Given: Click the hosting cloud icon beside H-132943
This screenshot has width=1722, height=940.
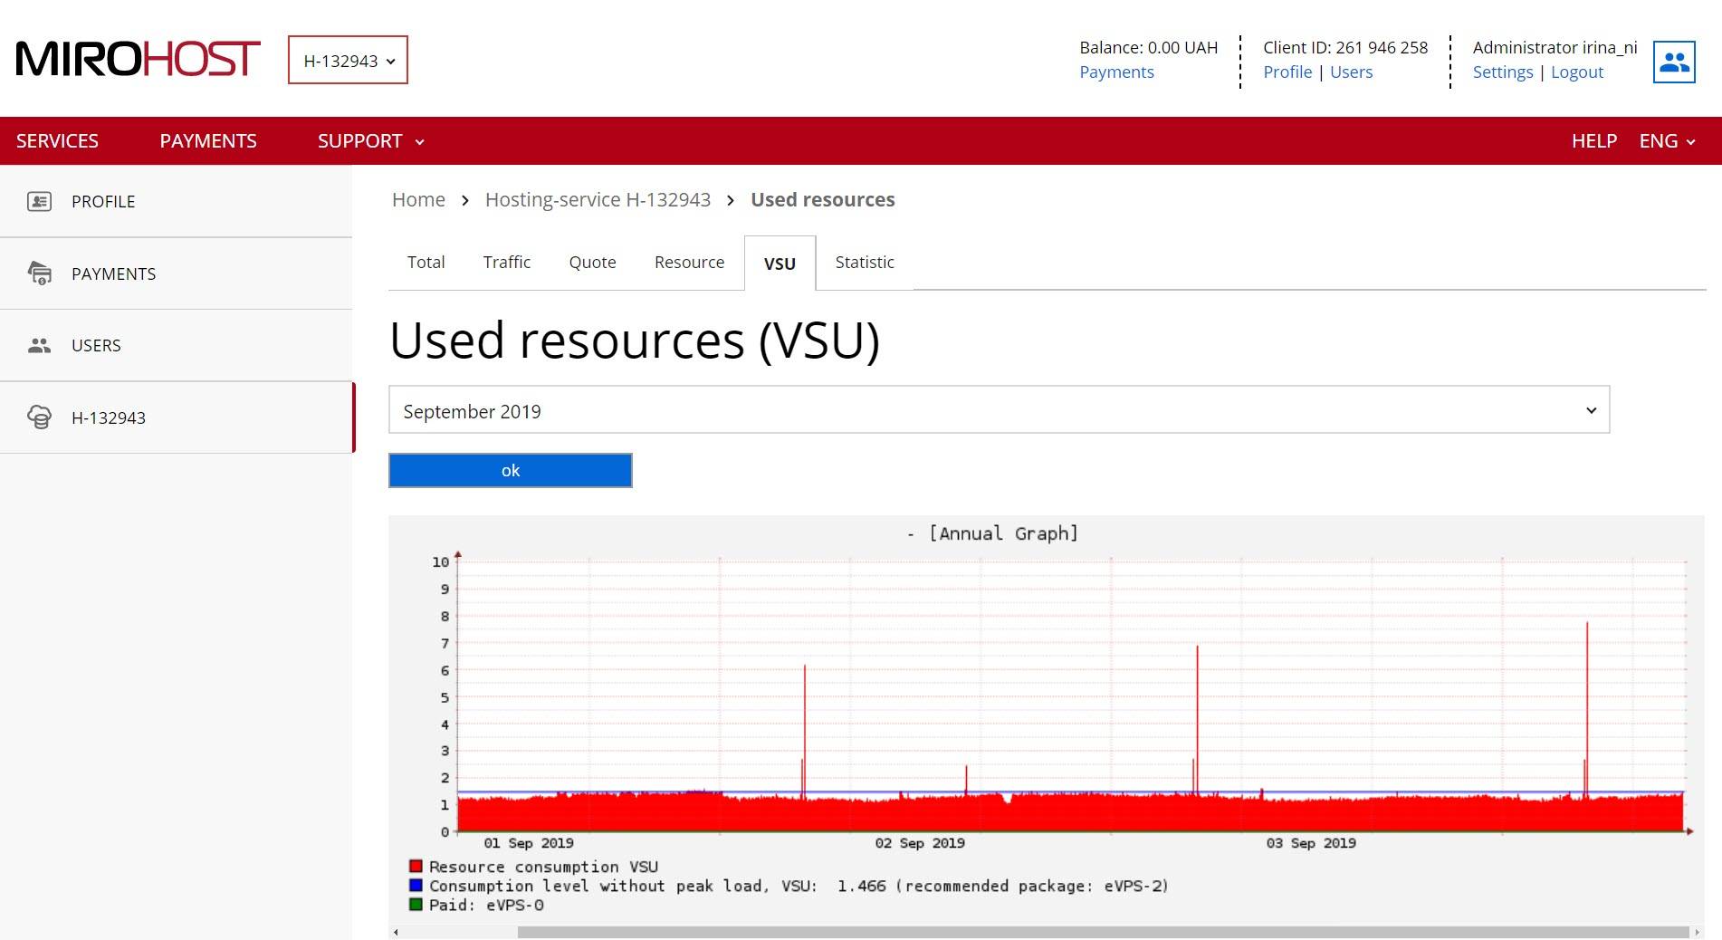Looking at the screenshot, I should (x=39, y=417).
